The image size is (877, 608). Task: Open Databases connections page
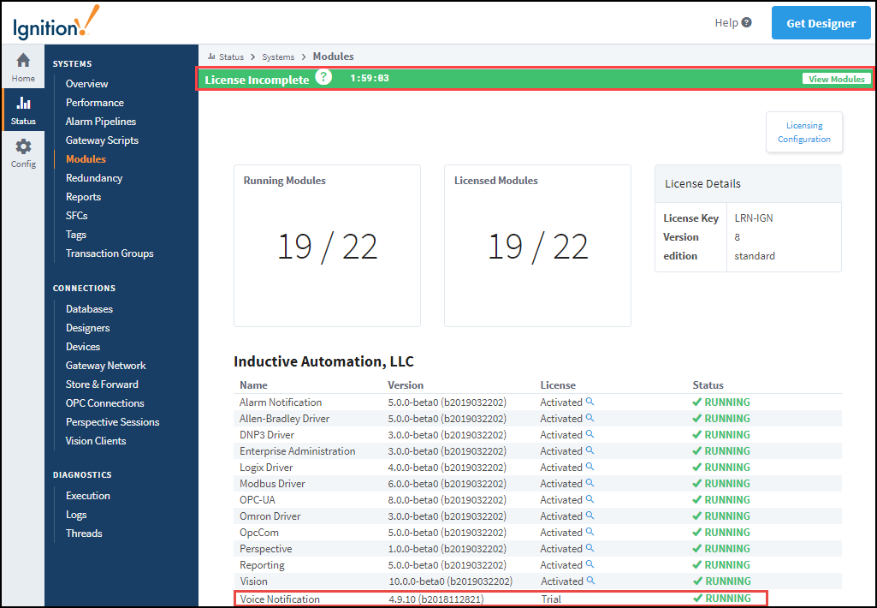(89, 309)
